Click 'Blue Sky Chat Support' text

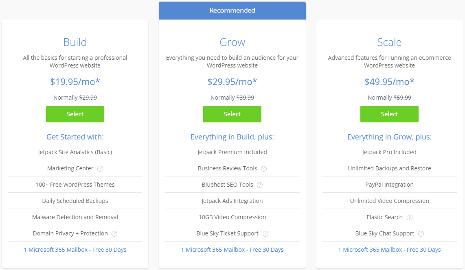click(385, 233)
